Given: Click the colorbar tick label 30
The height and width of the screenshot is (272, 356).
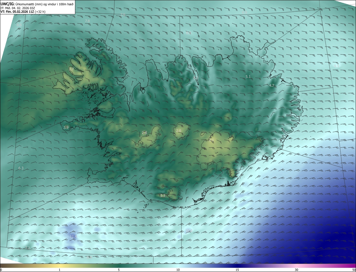Looking at the screenshot, I should click(x=296, y=270).
